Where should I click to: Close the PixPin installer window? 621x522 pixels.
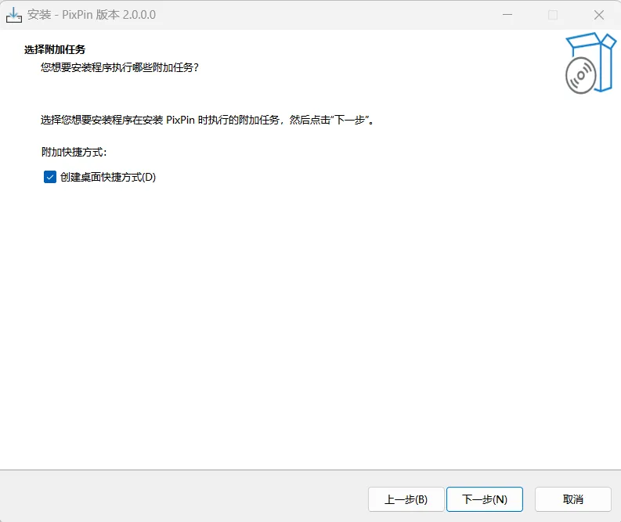(x=599, y=15)
